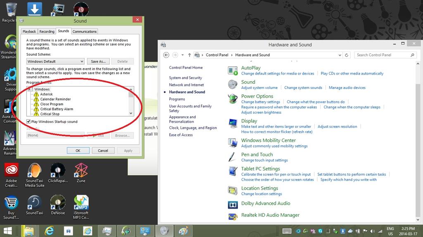The width and height of the screenshot is (423, 237).
Task: Click the Windows Start button
Action: pyautogui.click(x=7, y=231)
